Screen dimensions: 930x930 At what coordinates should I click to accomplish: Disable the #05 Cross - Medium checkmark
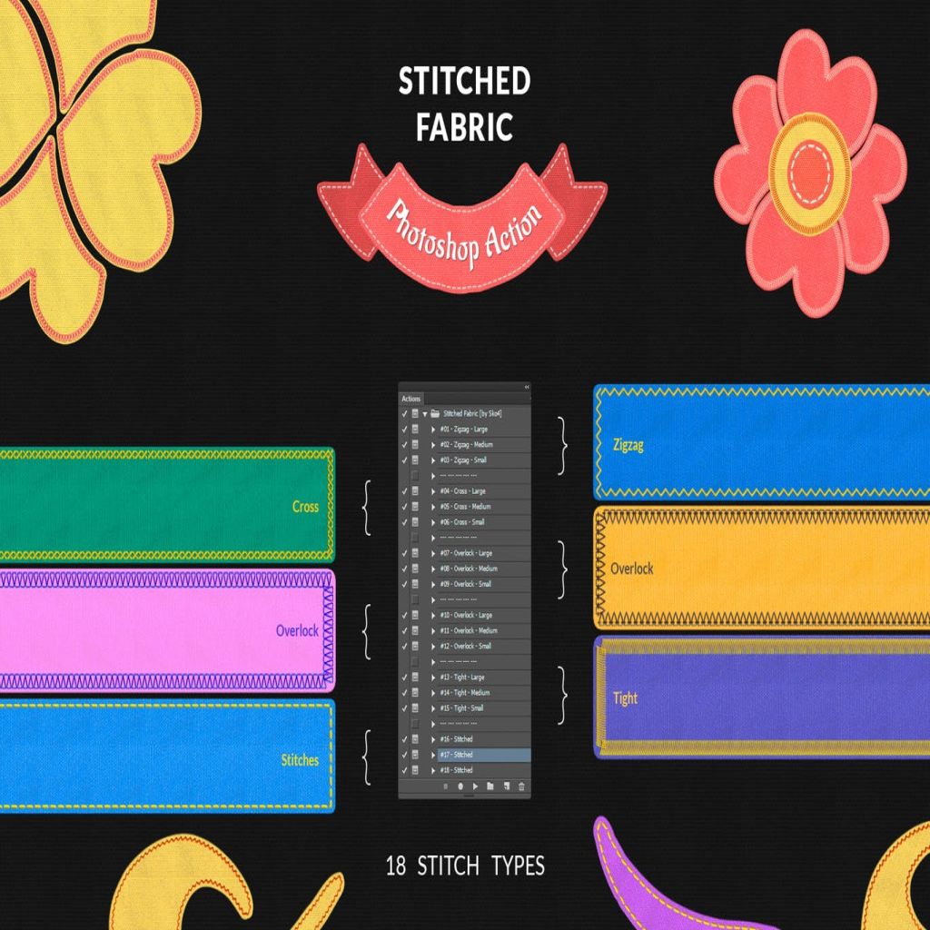pyautogui.click(x=404, y=507)
